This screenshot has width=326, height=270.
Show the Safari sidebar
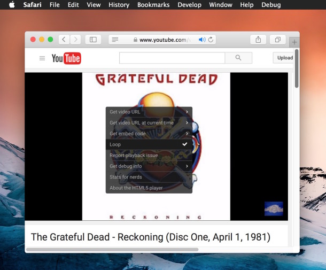(93, 40)
